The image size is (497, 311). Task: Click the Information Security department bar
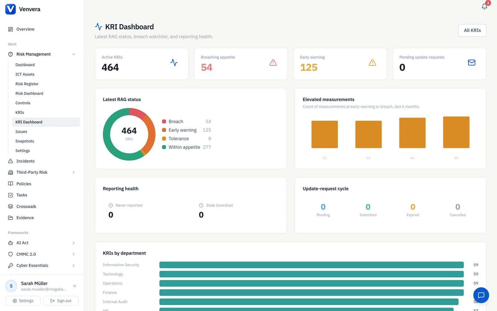pyautogui.click(x=312, y=265)
